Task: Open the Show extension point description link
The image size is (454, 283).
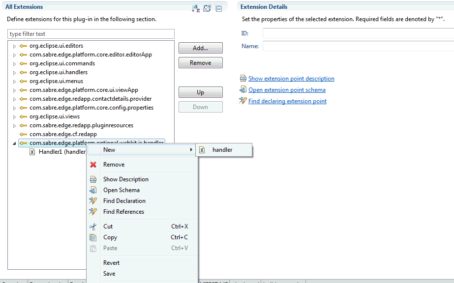Action: point(291,79)
